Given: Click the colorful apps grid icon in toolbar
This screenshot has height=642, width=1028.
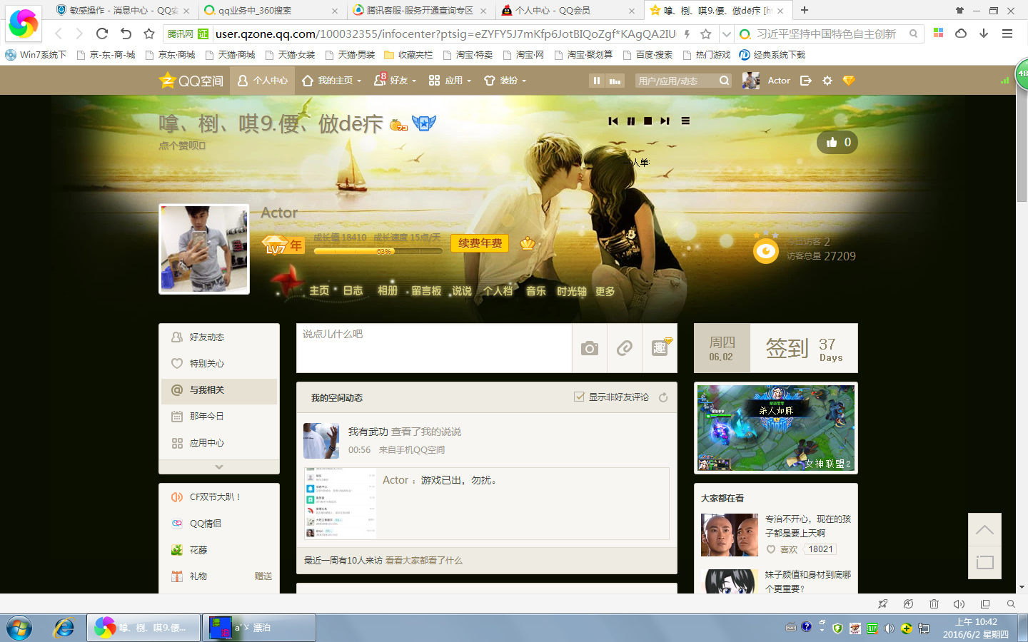Looking at the screenshot, I should click(939, 33).
